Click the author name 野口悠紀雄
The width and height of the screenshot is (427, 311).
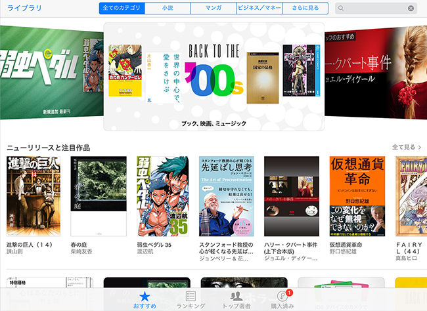343,251
